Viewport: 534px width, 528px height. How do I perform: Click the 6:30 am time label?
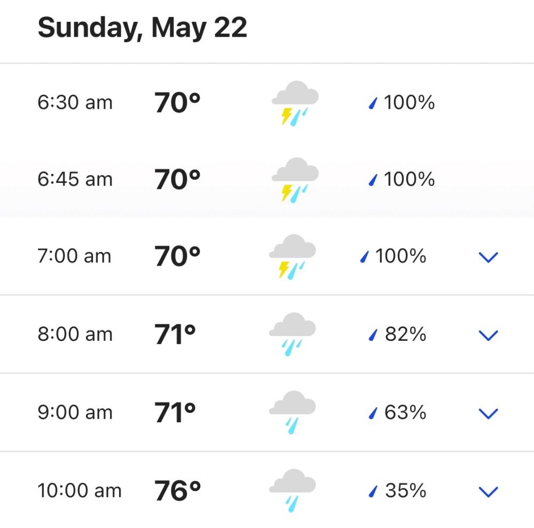[x=75, y=102]
